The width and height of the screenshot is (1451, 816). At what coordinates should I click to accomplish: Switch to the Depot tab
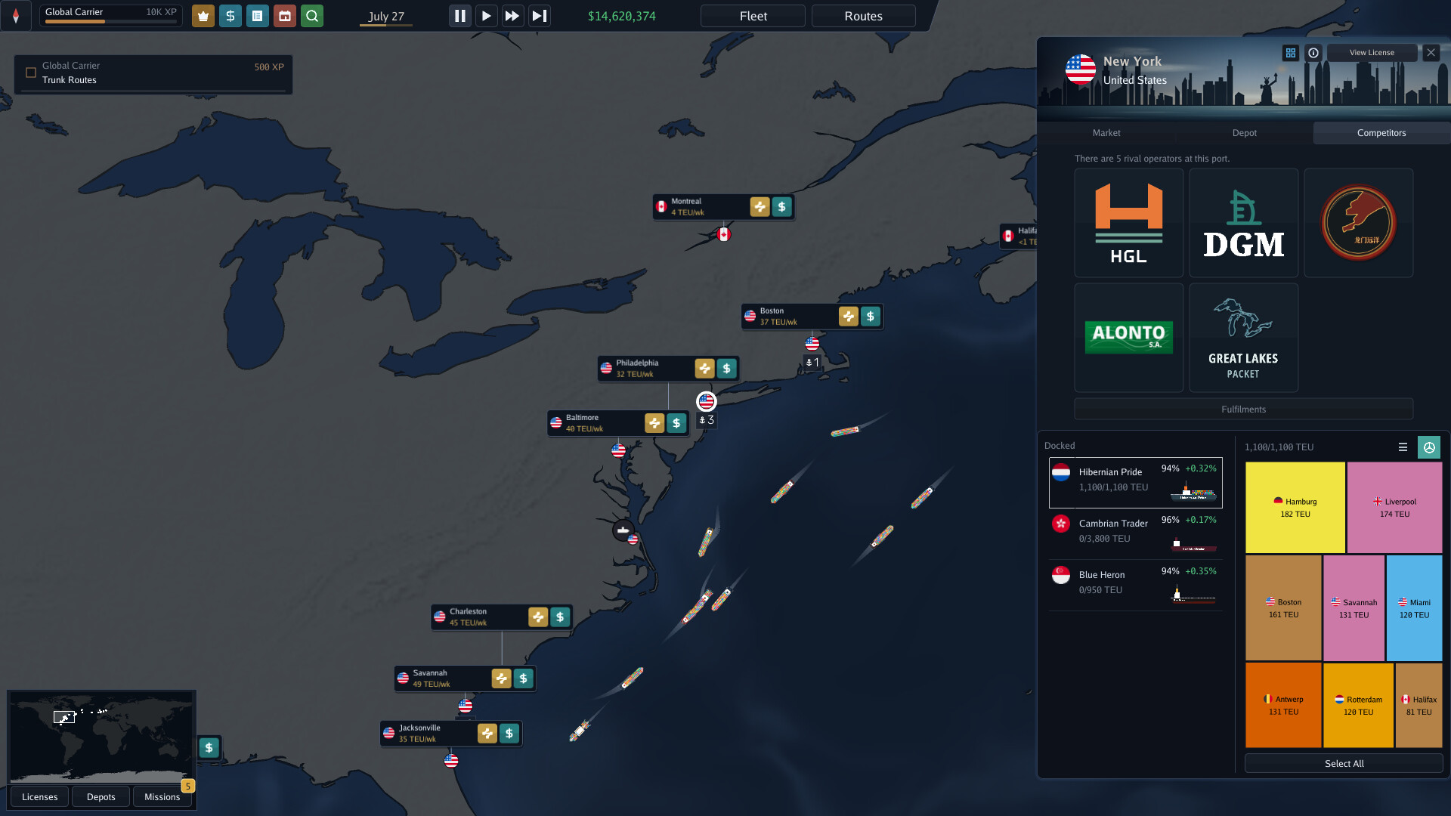[1244, 132]
